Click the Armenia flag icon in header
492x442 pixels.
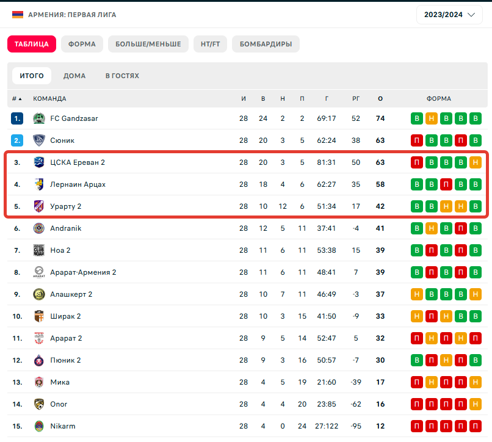[x=18, y=15]
